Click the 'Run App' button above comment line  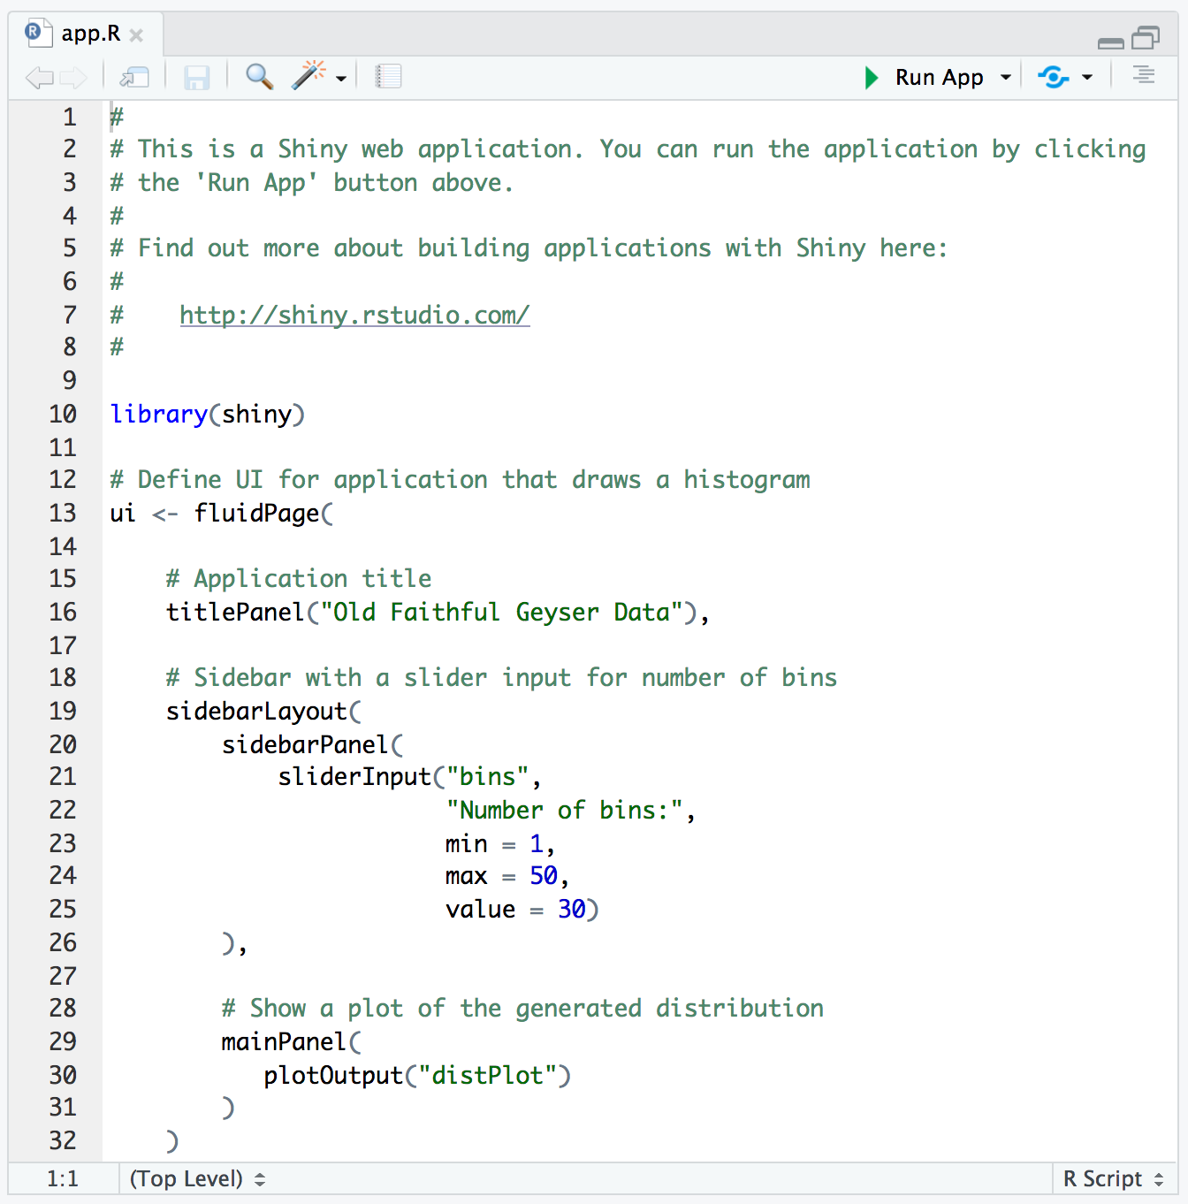tap(312, 182)
